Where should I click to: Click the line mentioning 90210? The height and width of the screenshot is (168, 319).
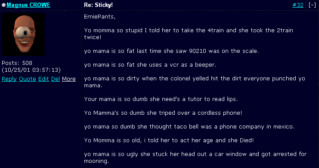(x=171, y=51)
